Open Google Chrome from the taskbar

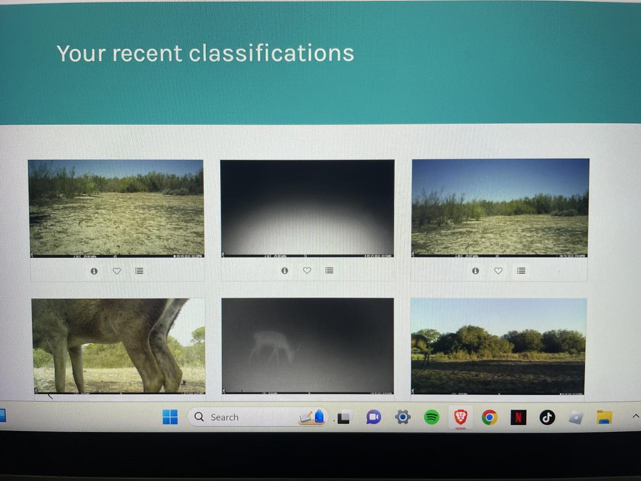point(490,417)
